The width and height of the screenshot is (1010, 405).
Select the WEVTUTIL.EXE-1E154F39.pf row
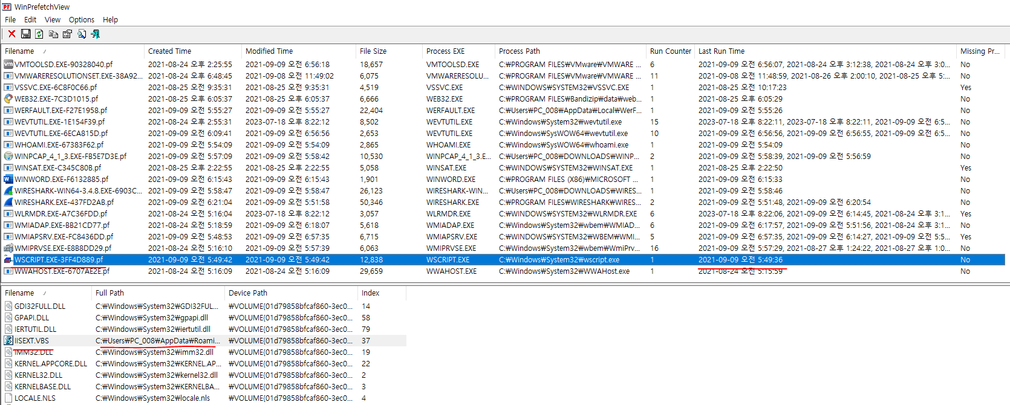(503, 122)
